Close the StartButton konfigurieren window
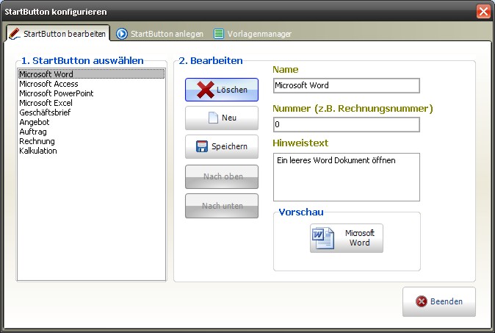 pyautogui.click(x=483, y=12)
